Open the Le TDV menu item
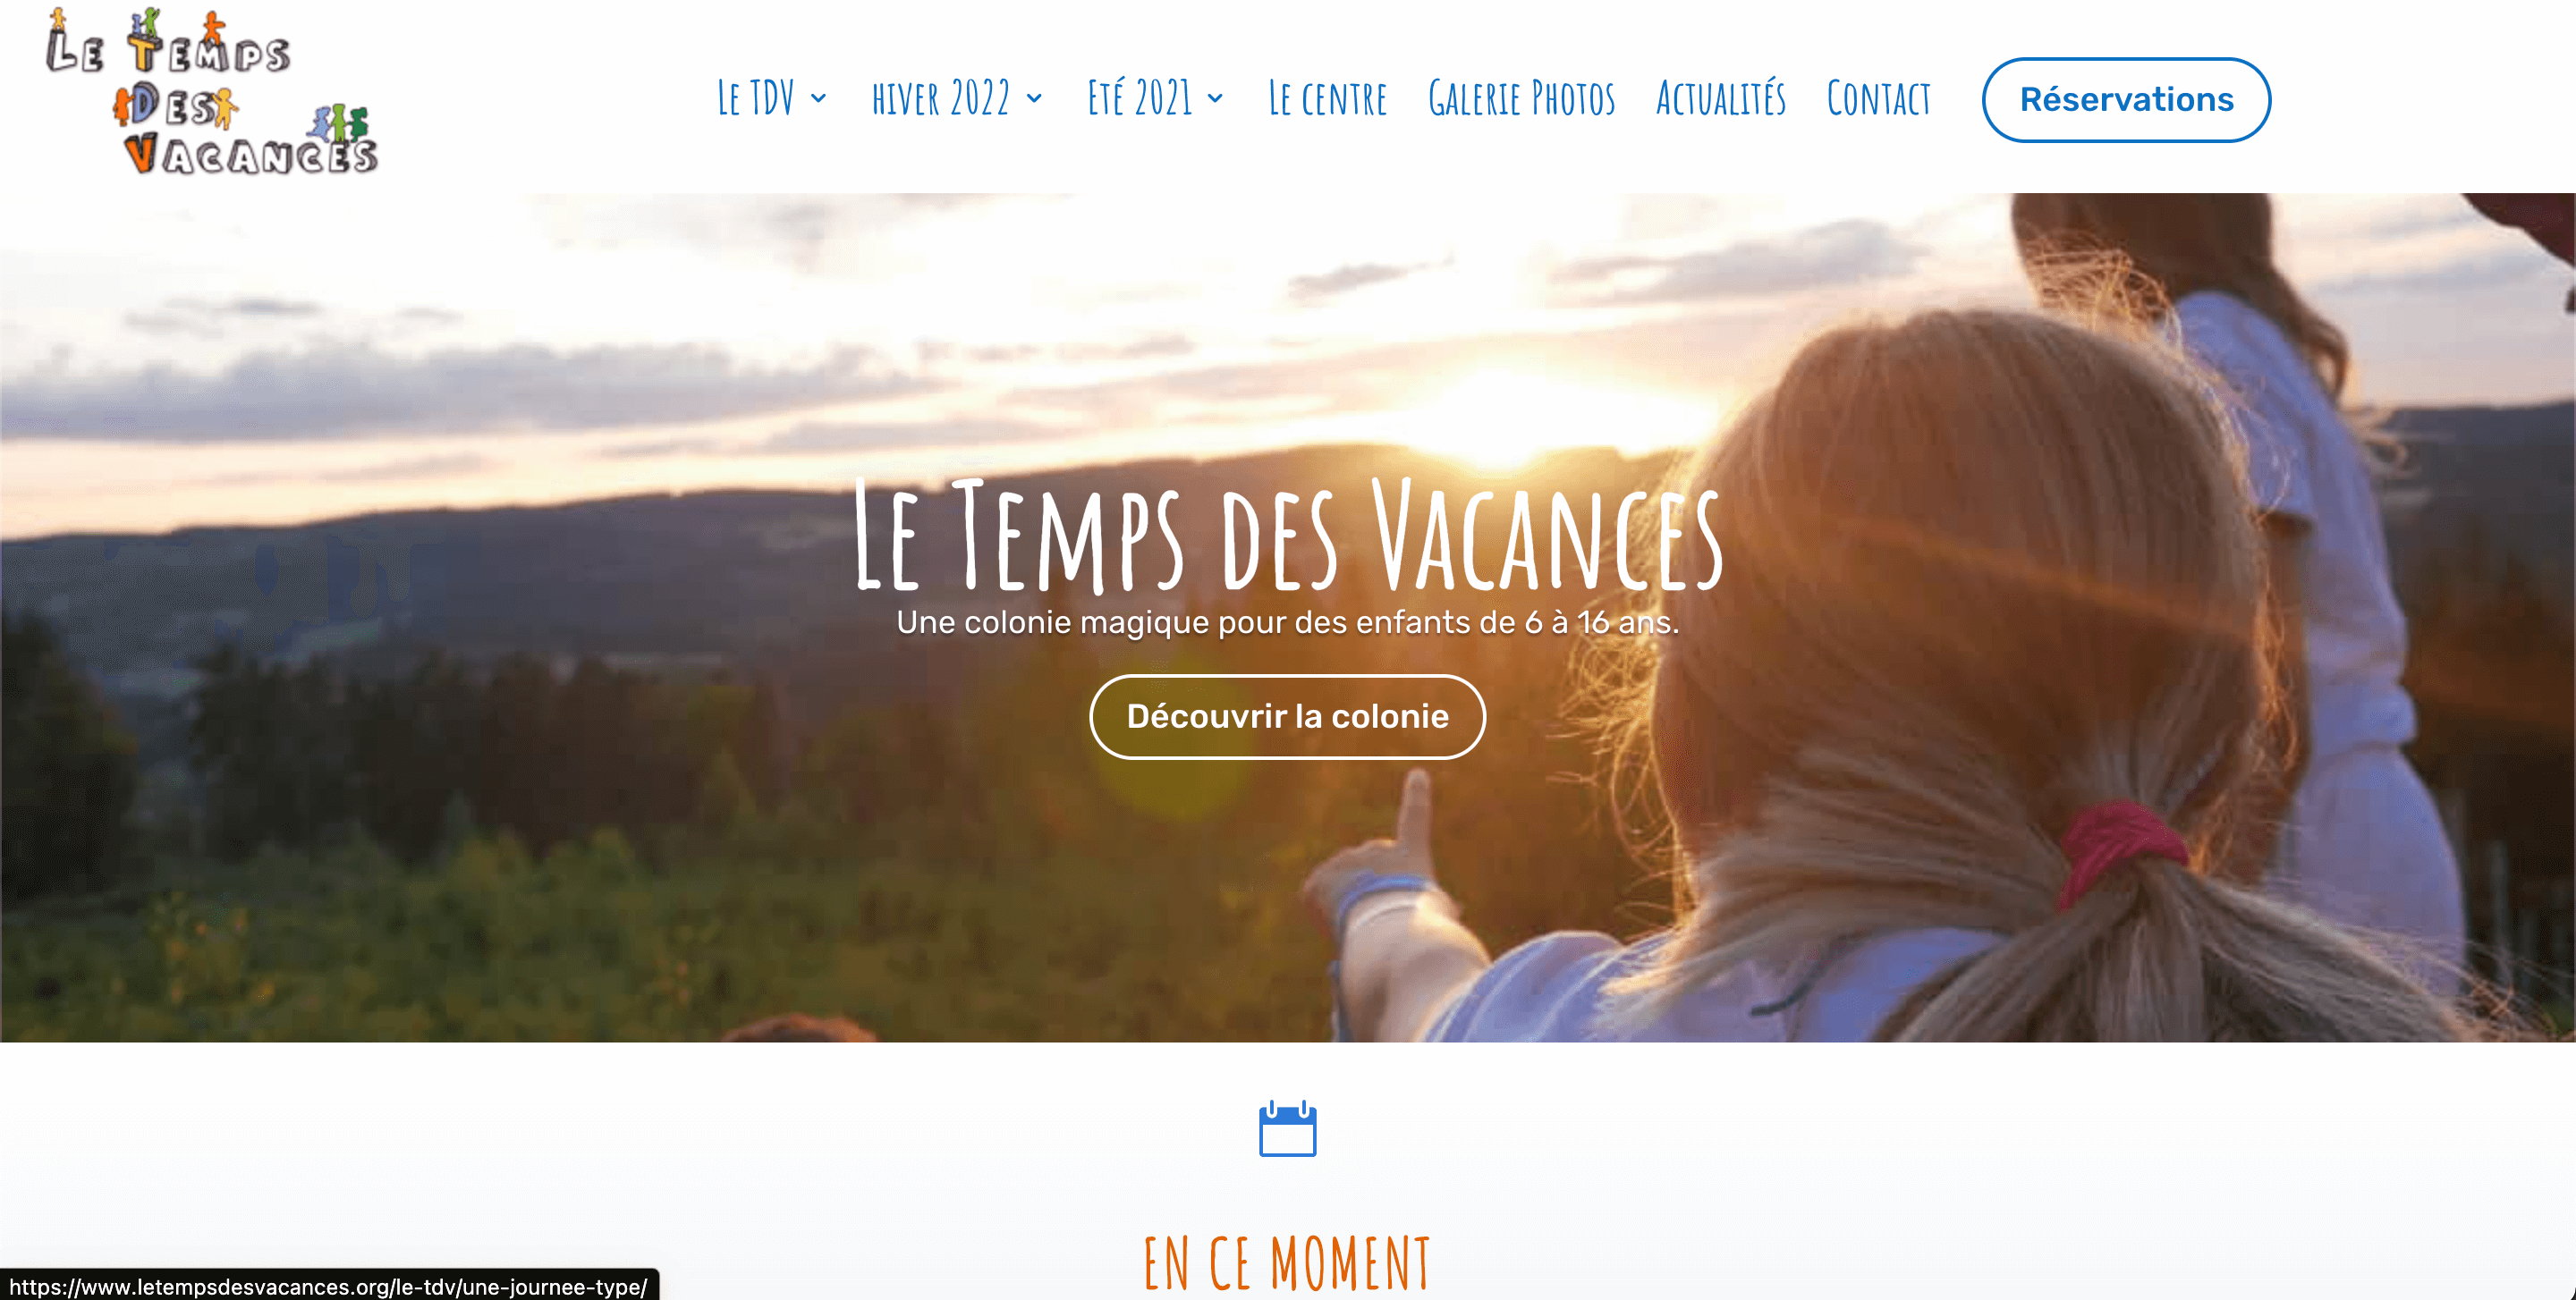This screenshot has width=2576, height=1300. (756, 98)
